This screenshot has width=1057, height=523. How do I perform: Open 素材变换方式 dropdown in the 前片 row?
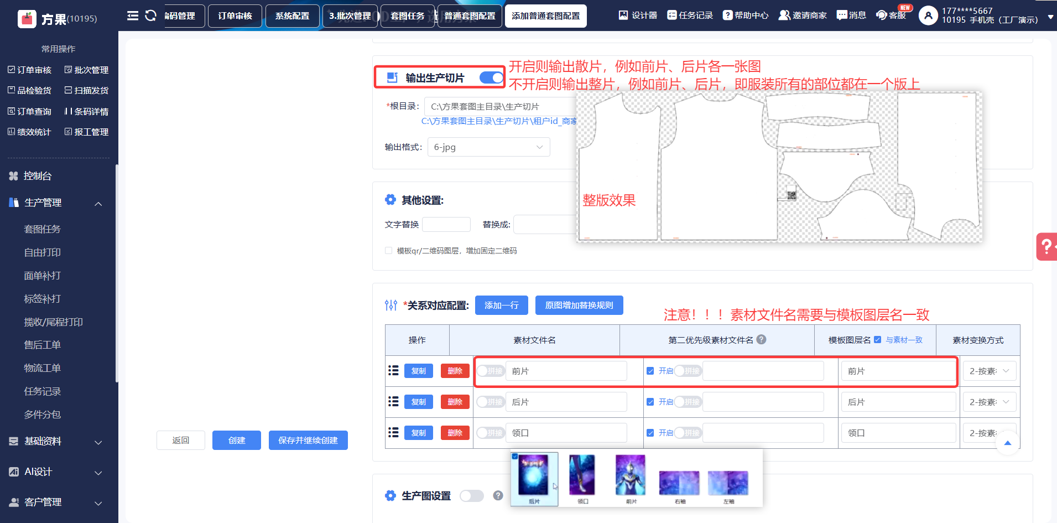tap(990, 371)
